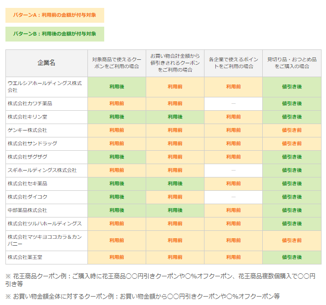Click スギホールディングス's dash points cell

(x=234, y=170)
